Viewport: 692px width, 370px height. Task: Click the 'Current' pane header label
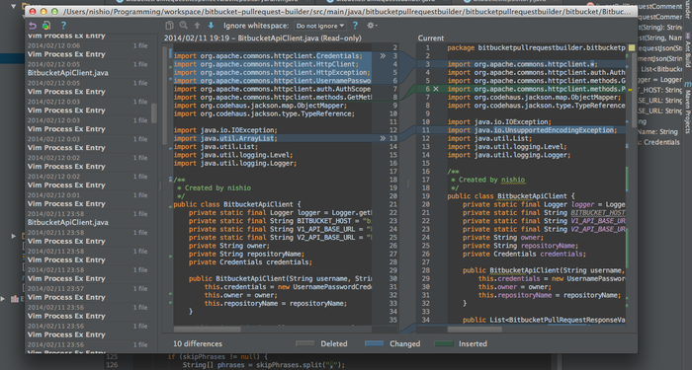click(431, 38)
